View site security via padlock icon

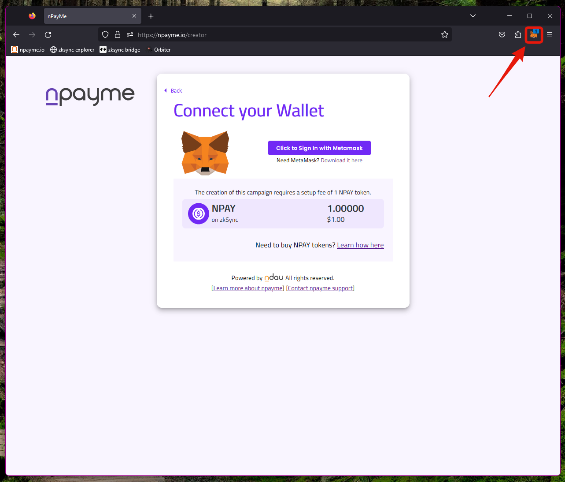(118, 34)
